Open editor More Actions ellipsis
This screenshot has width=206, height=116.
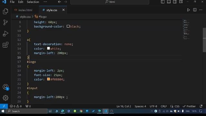201,10
